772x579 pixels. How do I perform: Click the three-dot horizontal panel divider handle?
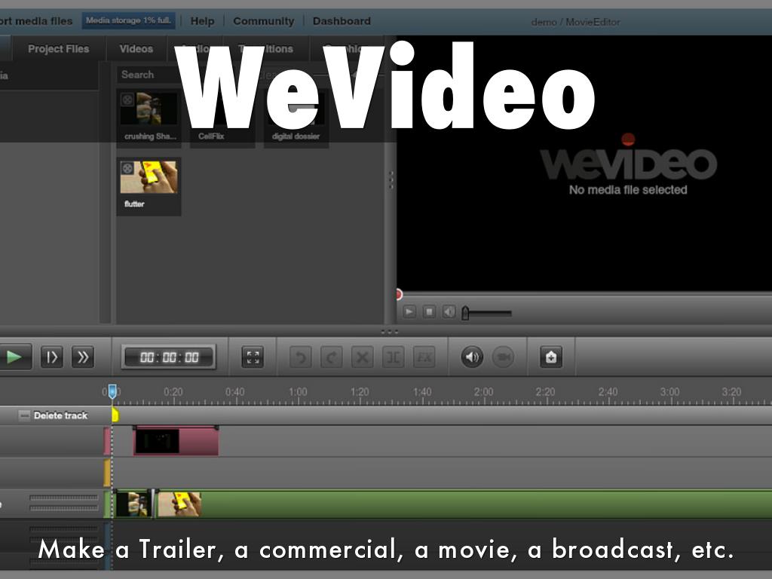point(390,332)
